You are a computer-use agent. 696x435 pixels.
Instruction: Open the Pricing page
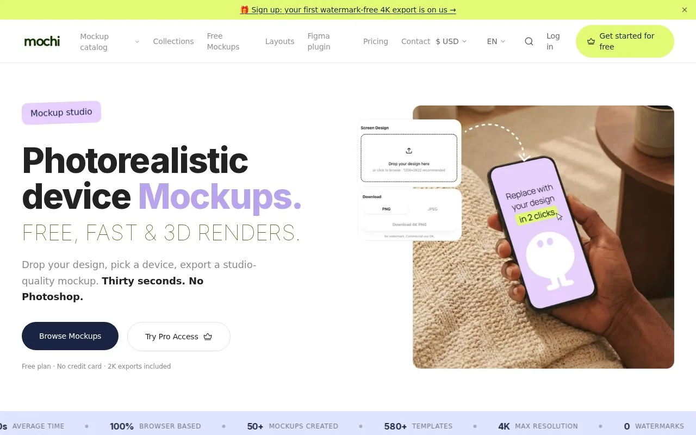(376, 41)
